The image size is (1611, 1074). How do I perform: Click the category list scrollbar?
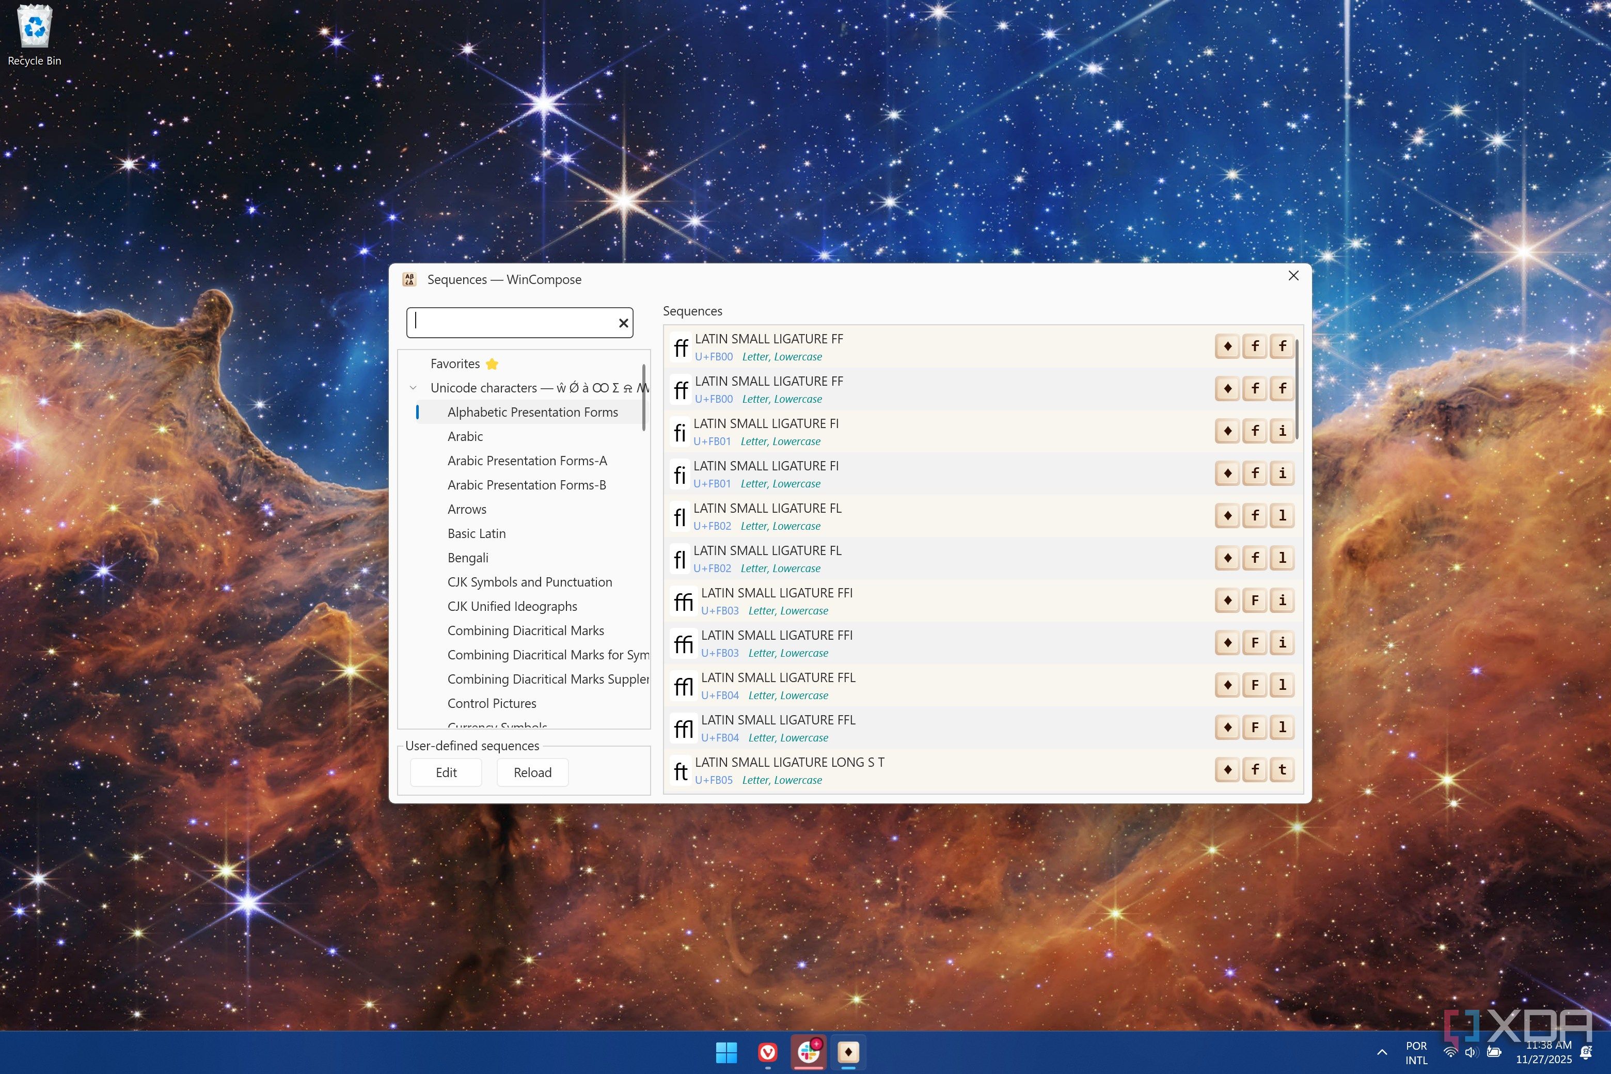(644, 397)
